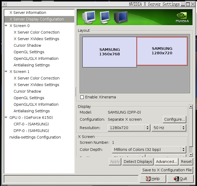Click the Detect Displays button
This screenshot has width=197, height=186.
pos(138,162)
